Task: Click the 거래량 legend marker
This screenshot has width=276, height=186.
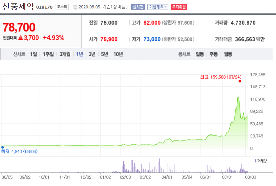Action: (255, 161)
